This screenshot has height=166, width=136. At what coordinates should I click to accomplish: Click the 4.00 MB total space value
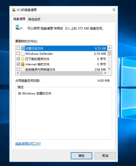click(104, 81)
